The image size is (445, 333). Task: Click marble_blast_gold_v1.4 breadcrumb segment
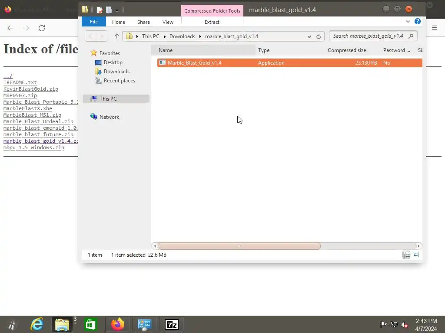tap(232, 36)
